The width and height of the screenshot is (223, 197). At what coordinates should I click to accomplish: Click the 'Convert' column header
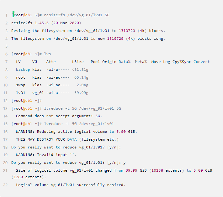(201, 62)
